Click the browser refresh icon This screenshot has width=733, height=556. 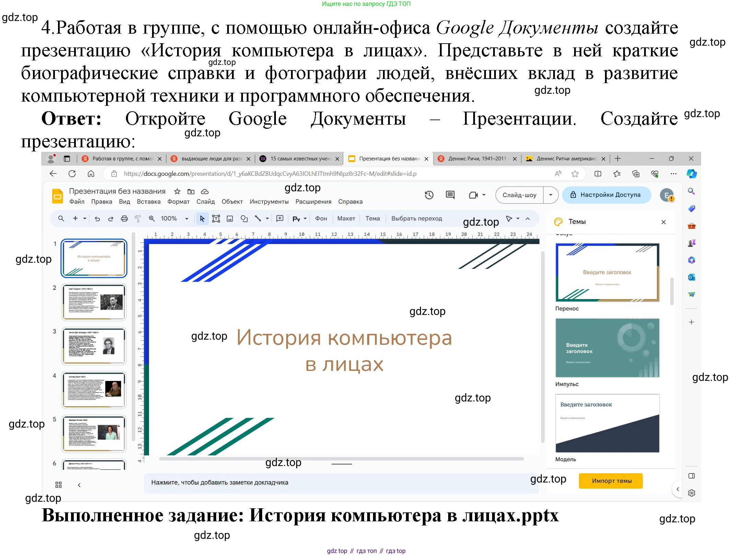coord(72,174)
